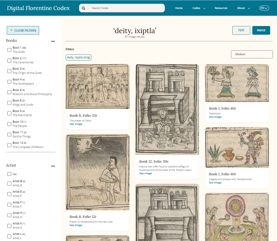
Task: Click the Digital Florentine Codex logo
Action: (38, 8)
